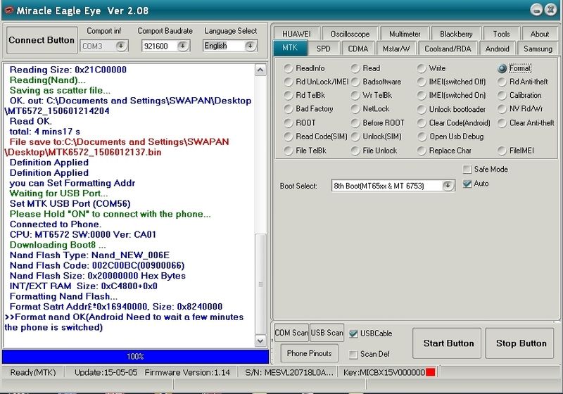The height and width of the screenshot is (394, 563).
Task: Enable the Scan Def checkbox
Action: 353,354
